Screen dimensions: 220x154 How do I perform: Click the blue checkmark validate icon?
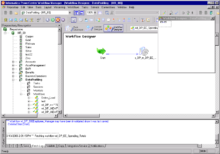pyautogui.click(x=176, y=13)
